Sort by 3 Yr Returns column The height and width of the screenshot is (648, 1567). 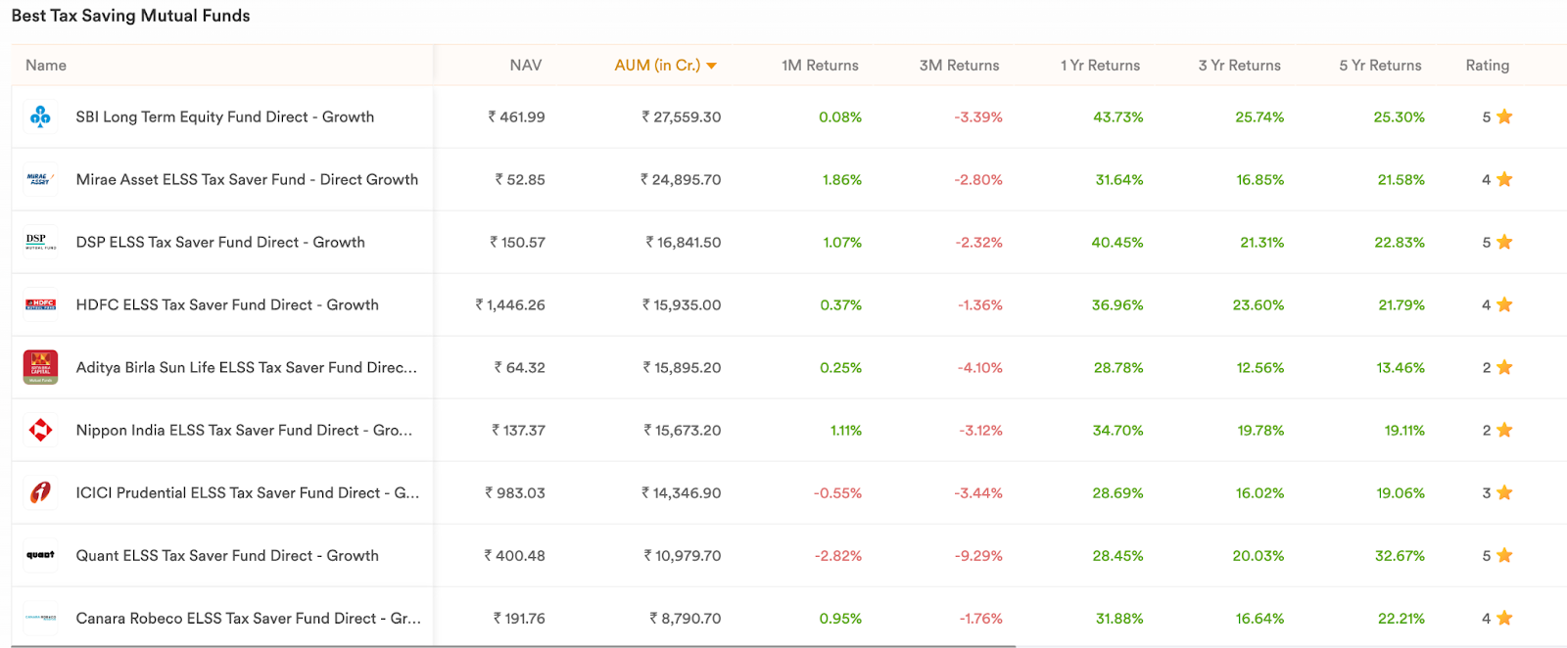[1240, 66]
